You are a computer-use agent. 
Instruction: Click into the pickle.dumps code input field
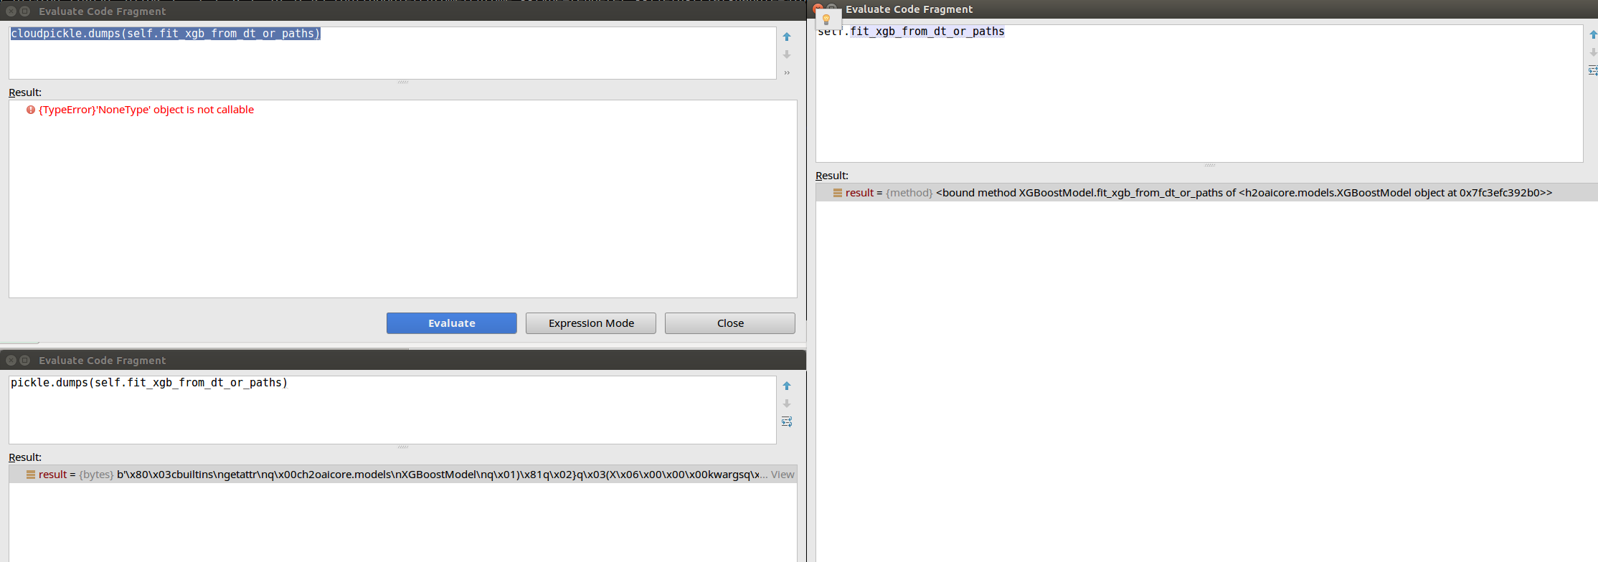point(392,410)
